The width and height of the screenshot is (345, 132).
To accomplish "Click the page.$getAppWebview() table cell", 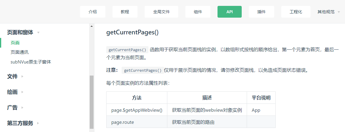I will click(137, 110).
